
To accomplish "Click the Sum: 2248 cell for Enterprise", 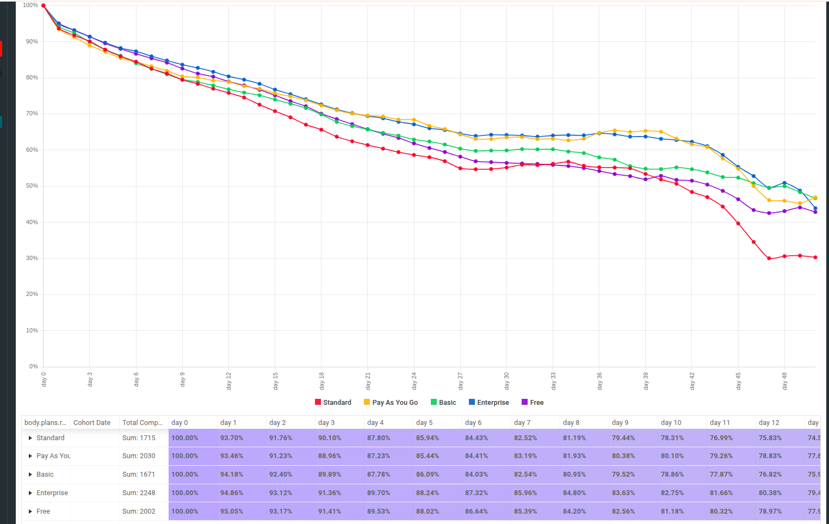I will 139,492.
